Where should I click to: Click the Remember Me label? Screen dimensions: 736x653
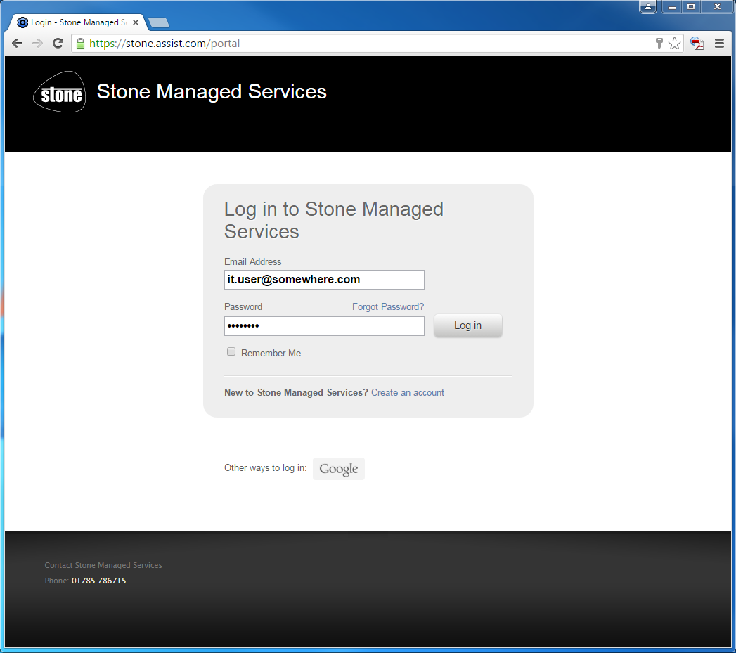click(271, 353)
